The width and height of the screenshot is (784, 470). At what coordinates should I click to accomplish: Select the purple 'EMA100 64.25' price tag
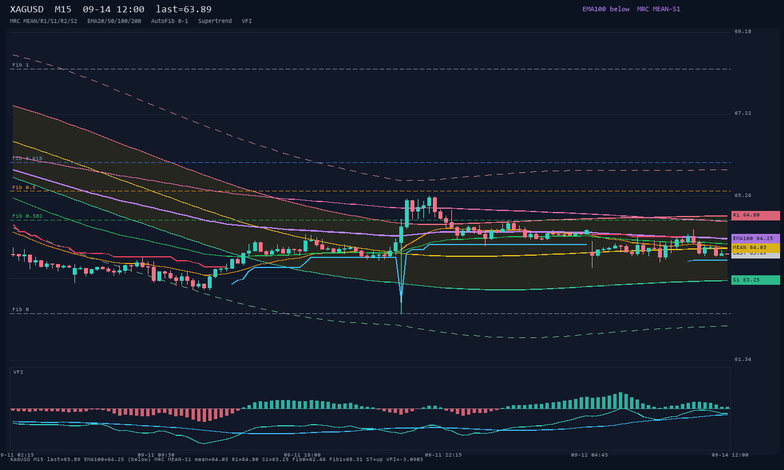coord(755,239)
